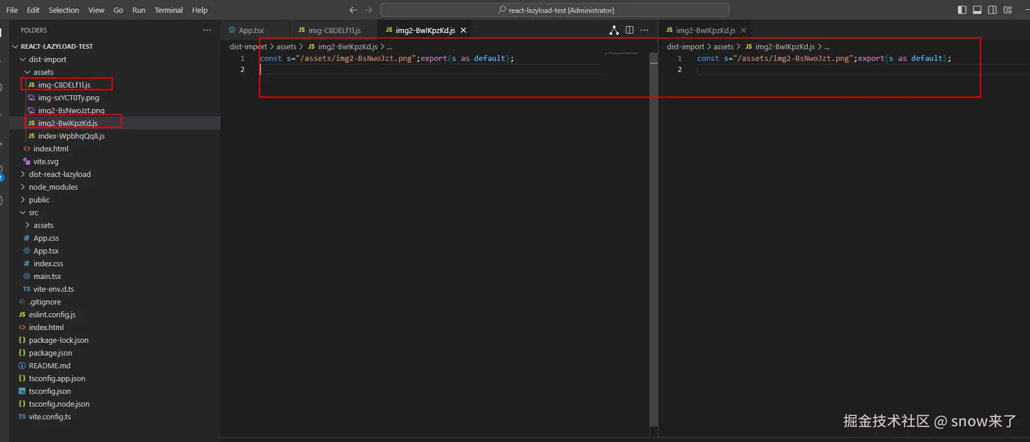
Task: Click dist-import breadcrumb in right editor
Action: pyautogui.click(x=686, y=46)
